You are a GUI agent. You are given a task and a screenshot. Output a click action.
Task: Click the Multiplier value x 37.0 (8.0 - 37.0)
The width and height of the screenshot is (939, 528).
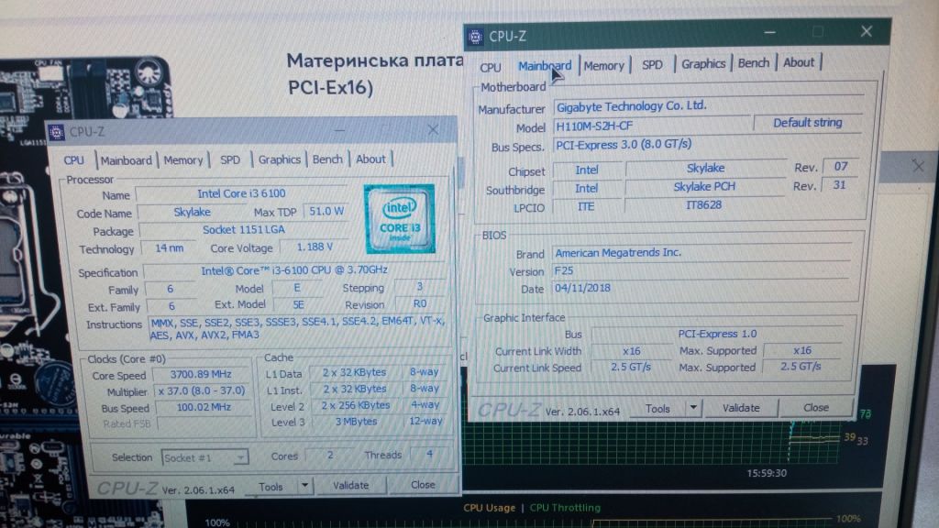[201, 390]
